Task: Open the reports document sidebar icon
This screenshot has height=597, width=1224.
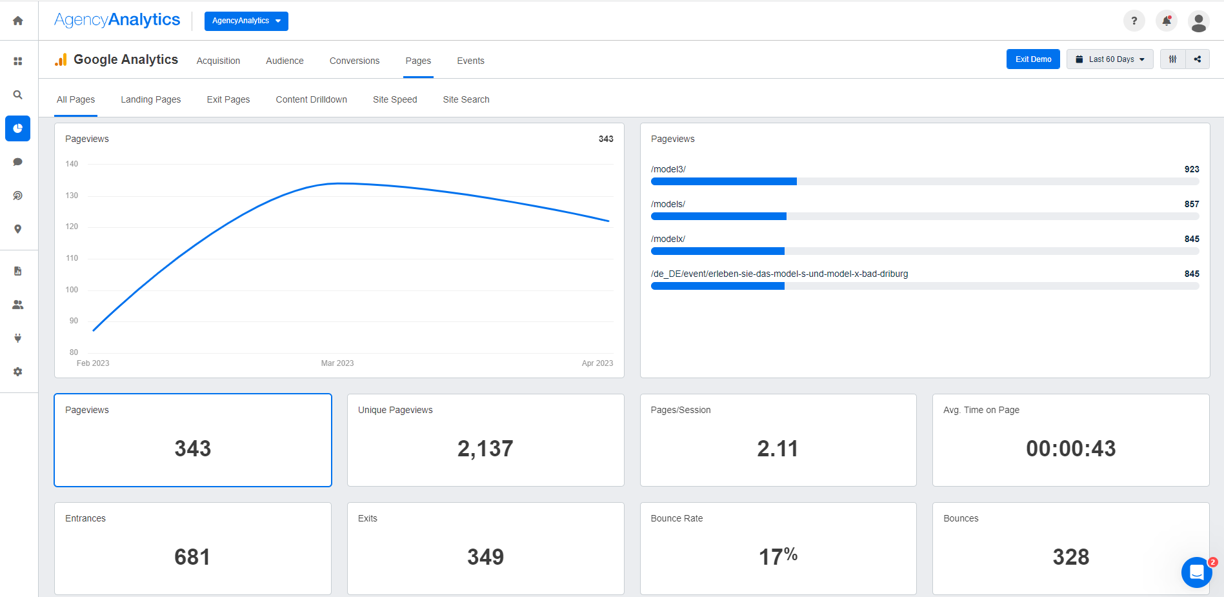Action: pos(18,271)
